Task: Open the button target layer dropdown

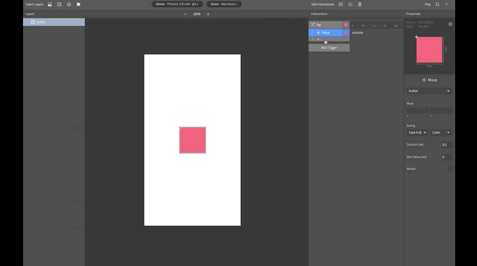Action: 429,91
